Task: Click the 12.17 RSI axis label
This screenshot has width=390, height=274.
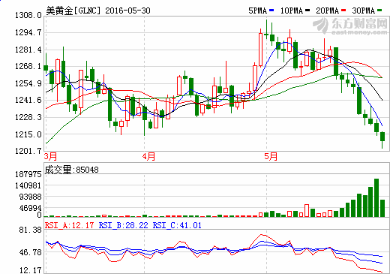Action: (30, 270)
